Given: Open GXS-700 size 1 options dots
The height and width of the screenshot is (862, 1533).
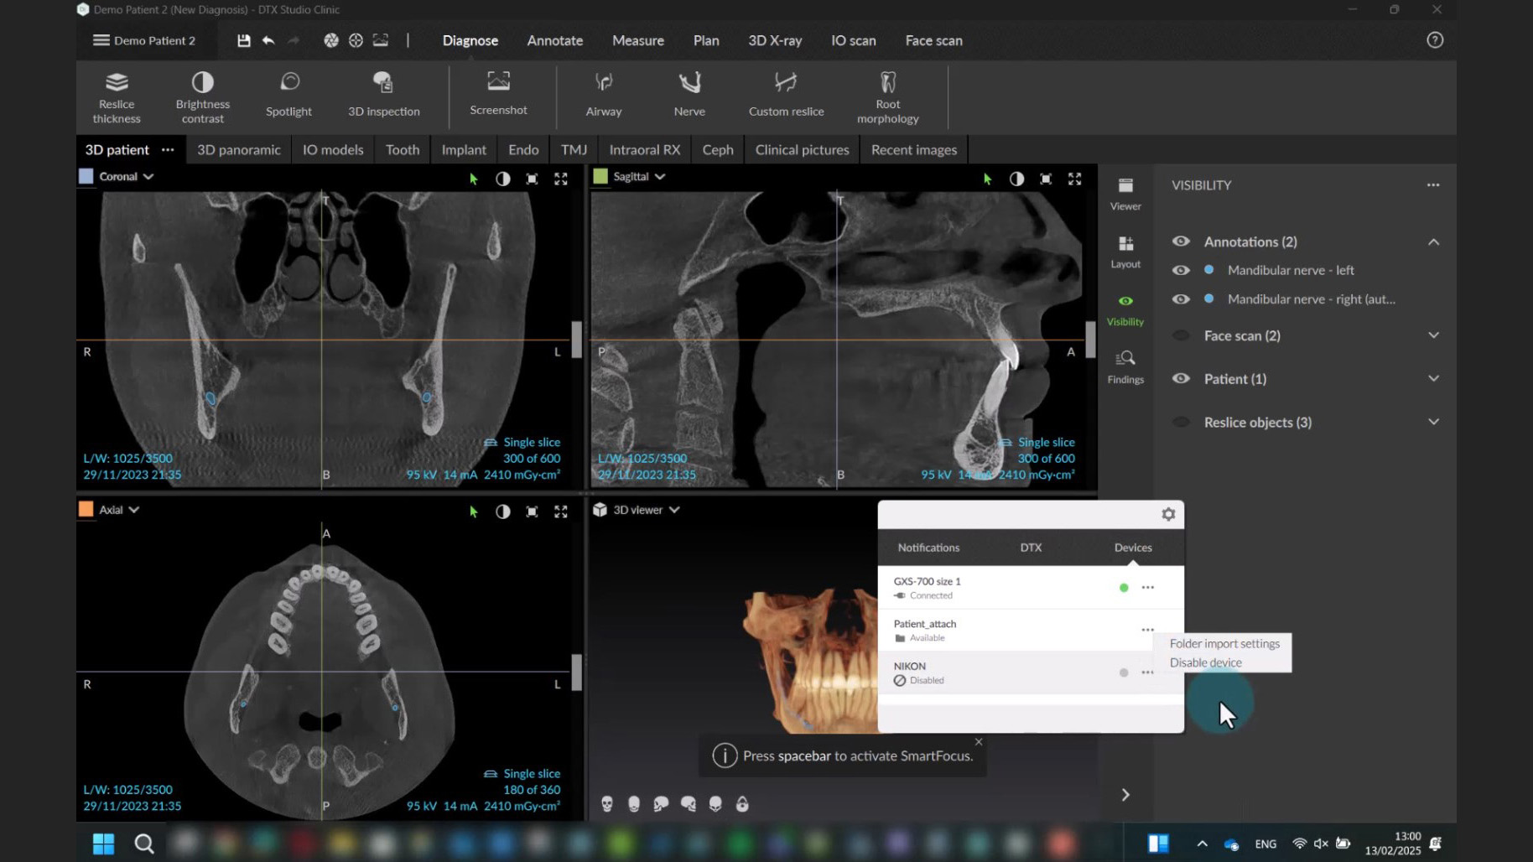Looking at the screenshot, I should tap(1147, 588).
